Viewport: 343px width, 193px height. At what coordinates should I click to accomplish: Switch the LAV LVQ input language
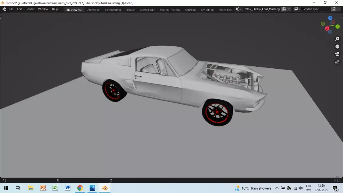click(308, 188)
